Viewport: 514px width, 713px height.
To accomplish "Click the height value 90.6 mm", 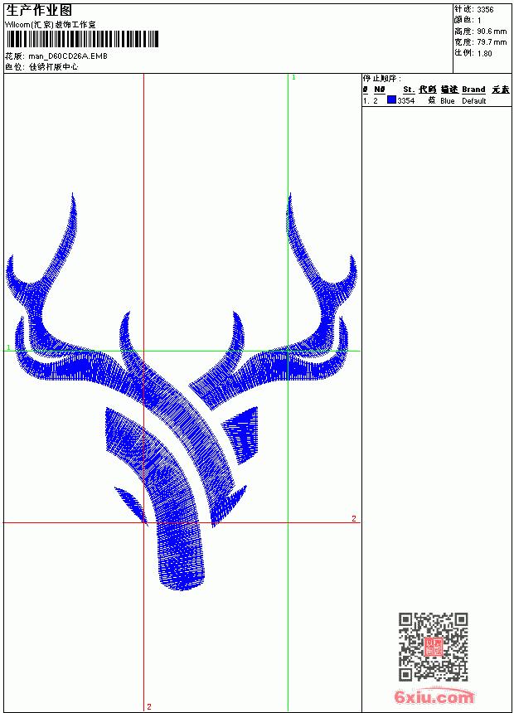I will coord(492,32).
